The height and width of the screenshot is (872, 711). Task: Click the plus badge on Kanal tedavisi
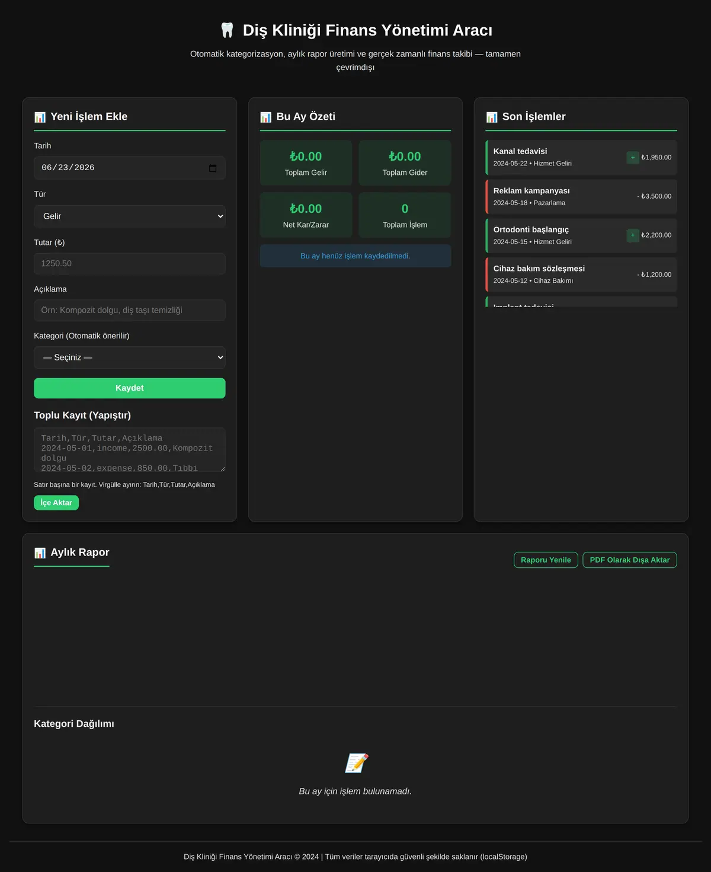click(x=633, y=158)
